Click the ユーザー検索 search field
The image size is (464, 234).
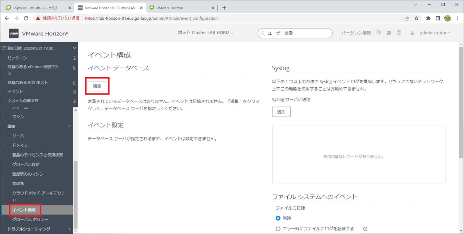point(295,33)
